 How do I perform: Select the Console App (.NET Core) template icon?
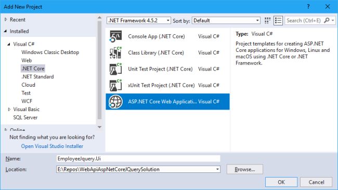[x=115, y=36]
